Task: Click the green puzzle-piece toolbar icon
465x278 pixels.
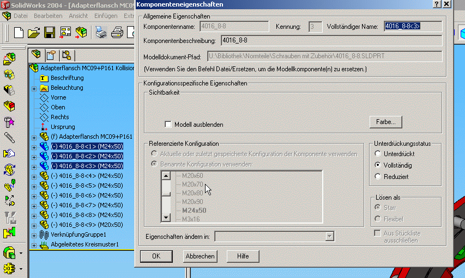Action: [x=9, y=233]
